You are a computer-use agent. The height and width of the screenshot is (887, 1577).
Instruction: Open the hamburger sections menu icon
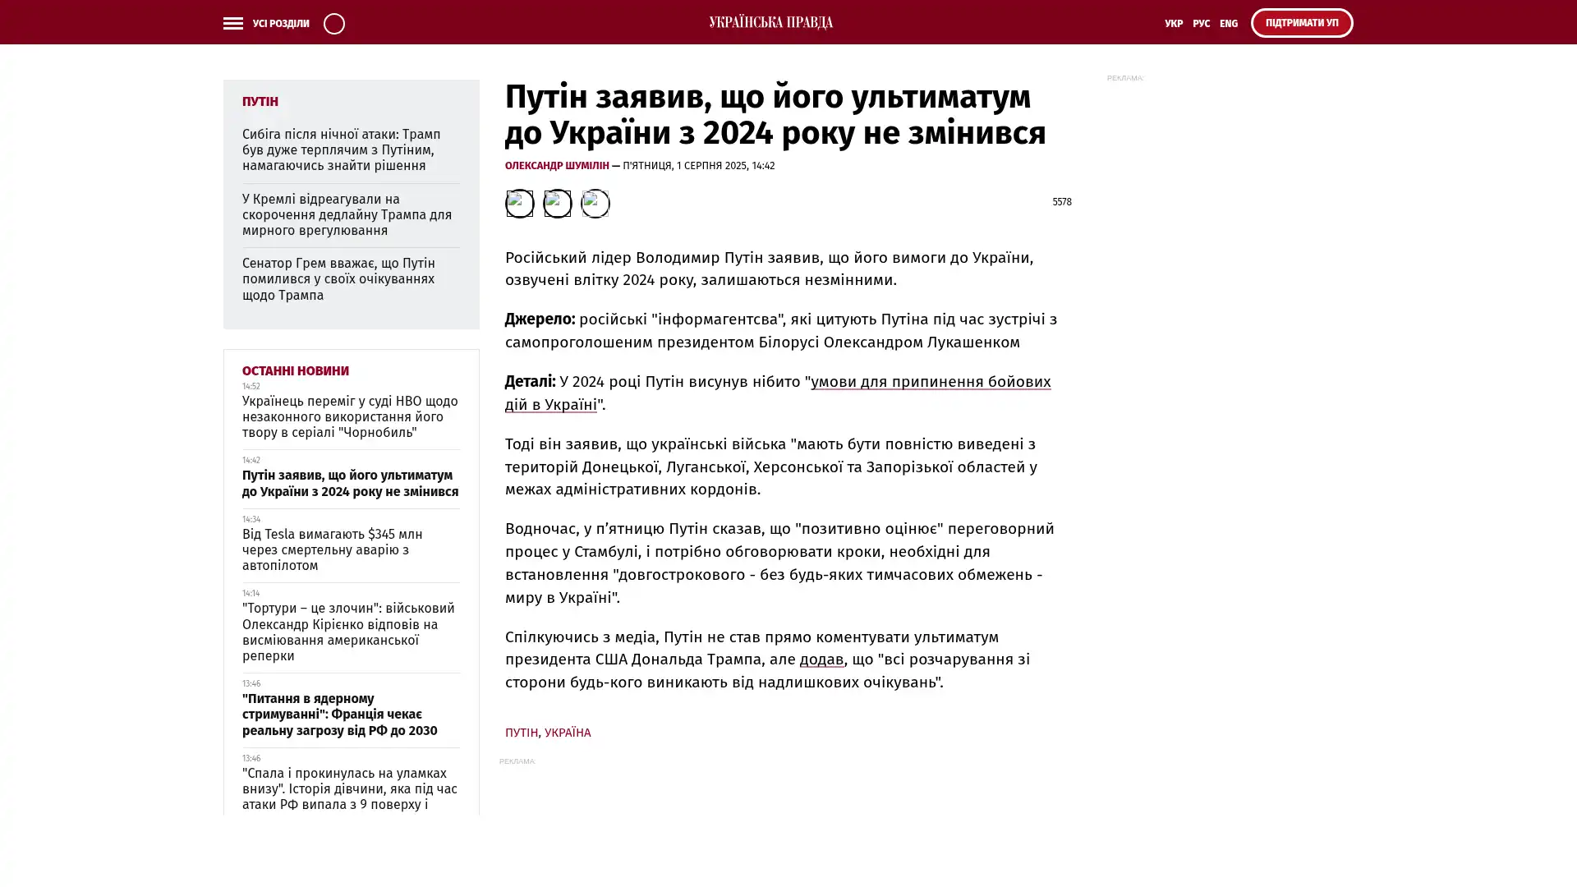click(x=232, y=23)
